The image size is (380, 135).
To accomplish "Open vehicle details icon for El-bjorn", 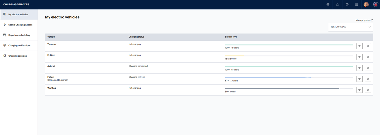I will click(359, 57).
